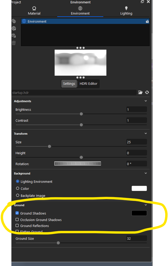Switch to the Material tab
Viewport: 168px width, 266px height.
pos(34,11)
